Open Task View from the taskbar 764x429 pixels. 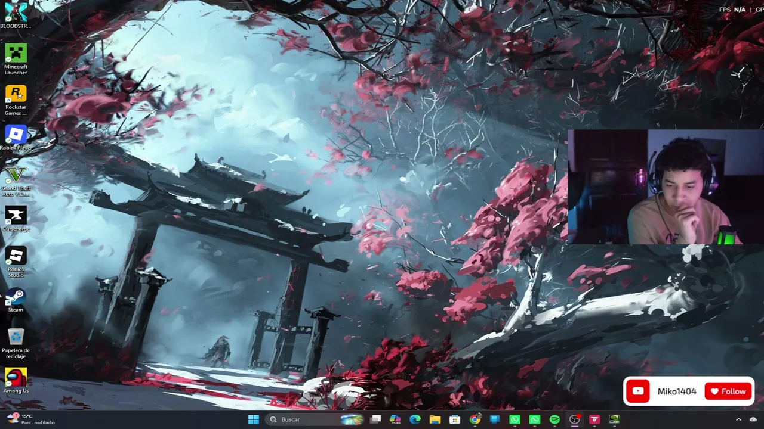click(375, 419)
